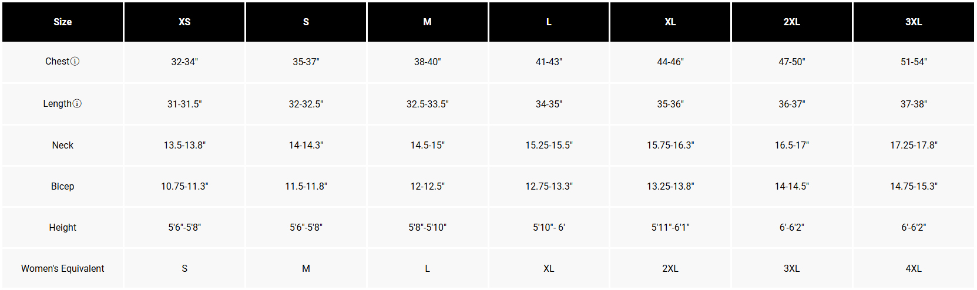Click the XL column header

(670, 22)
